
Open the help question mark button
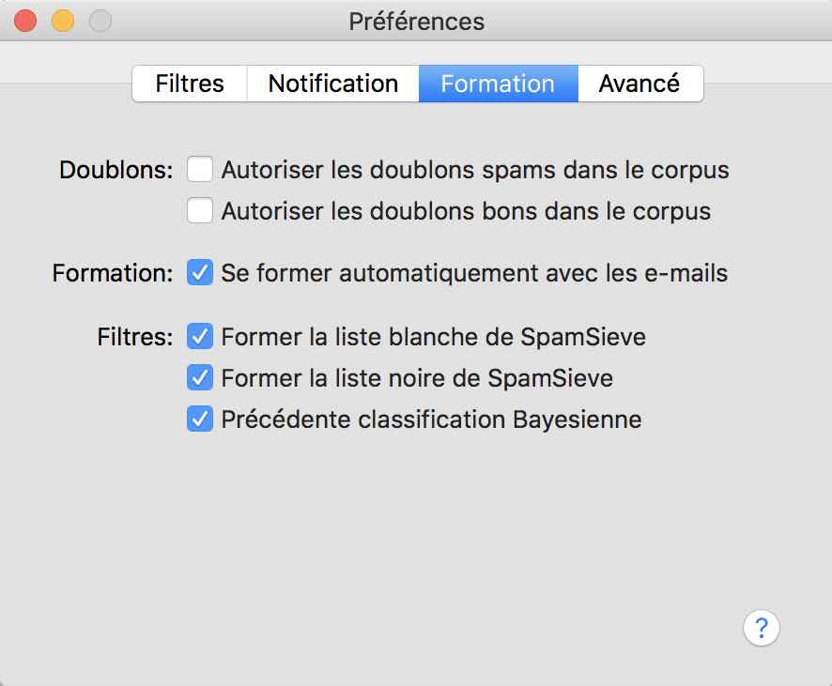point(762,628)
